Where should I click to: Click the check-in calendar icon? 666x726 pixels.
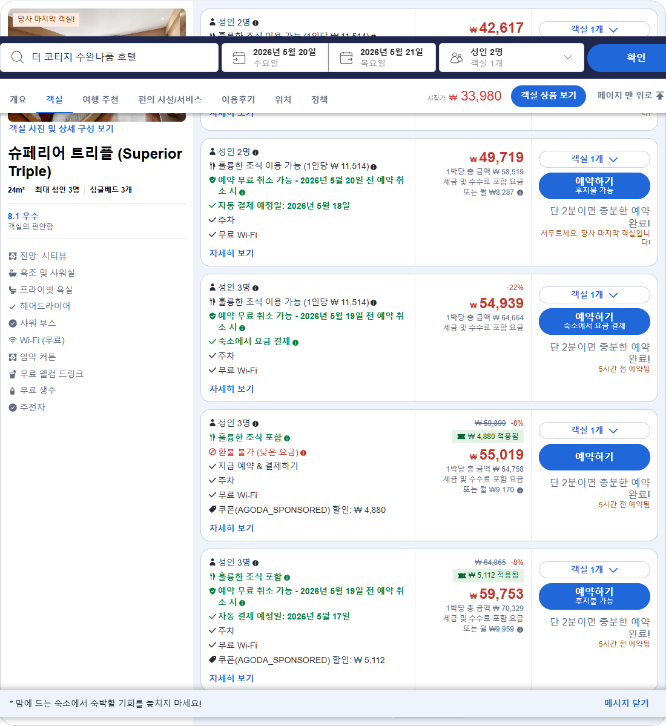[239, 58]
